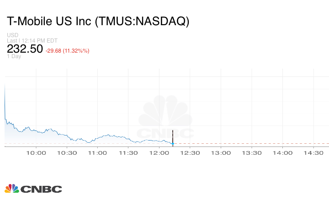Click the 10:00 time axis label

[37, 153]
